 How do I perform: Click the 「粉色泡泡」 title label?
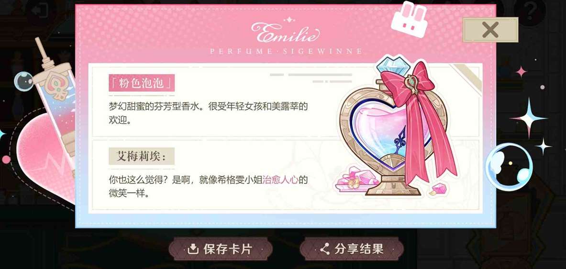pos(142,83)
